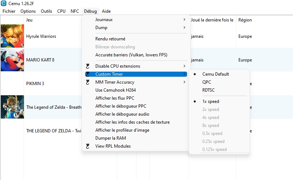The image size is (293, 180).
Task: Select the 1x speed option
Action: click(210, 101)
